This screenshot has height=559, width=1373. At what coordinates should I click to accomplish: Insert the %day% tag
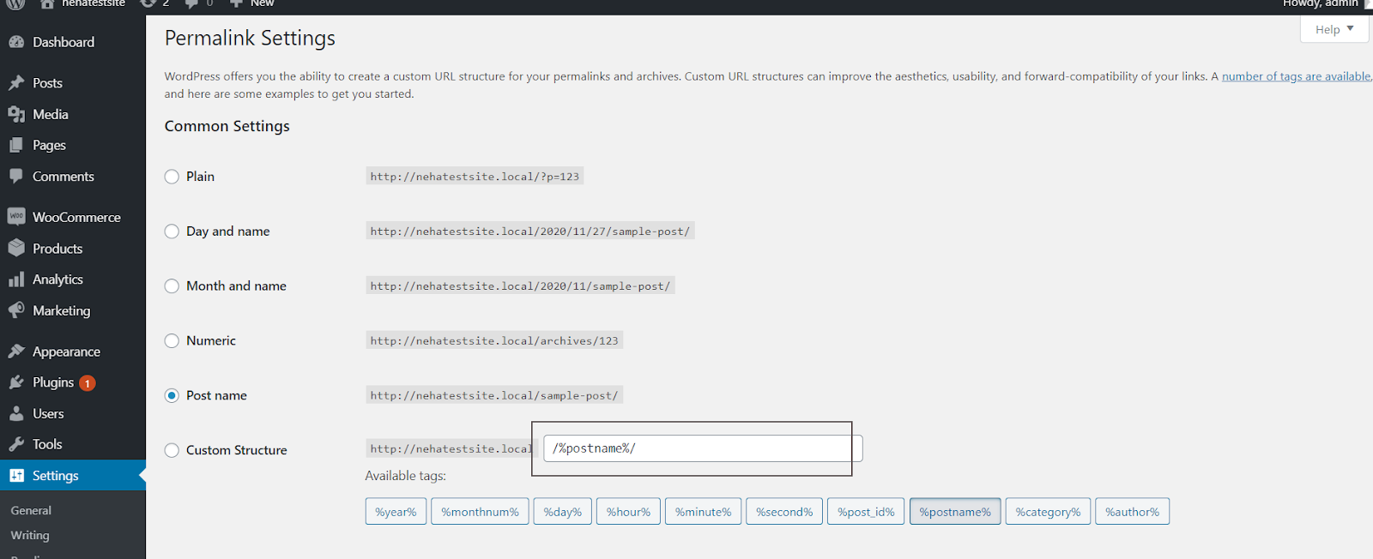tap(562, 512)
